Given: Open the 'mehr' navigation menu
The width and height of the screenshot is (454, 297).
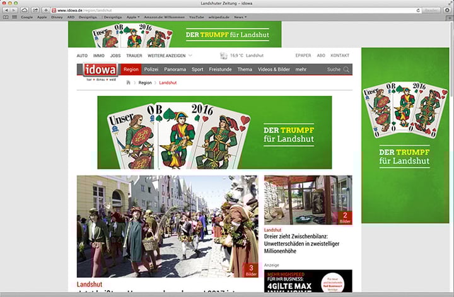Looking at the screenshot, I should coord(301,69).
